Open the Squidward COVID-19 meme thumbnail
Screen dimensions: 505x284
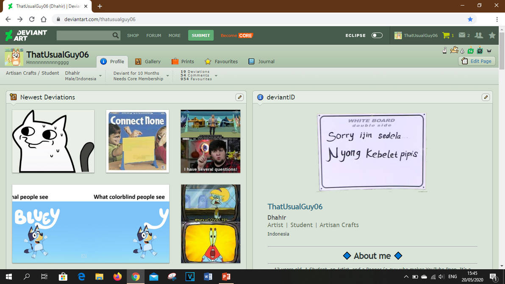(x=210, y=224)
